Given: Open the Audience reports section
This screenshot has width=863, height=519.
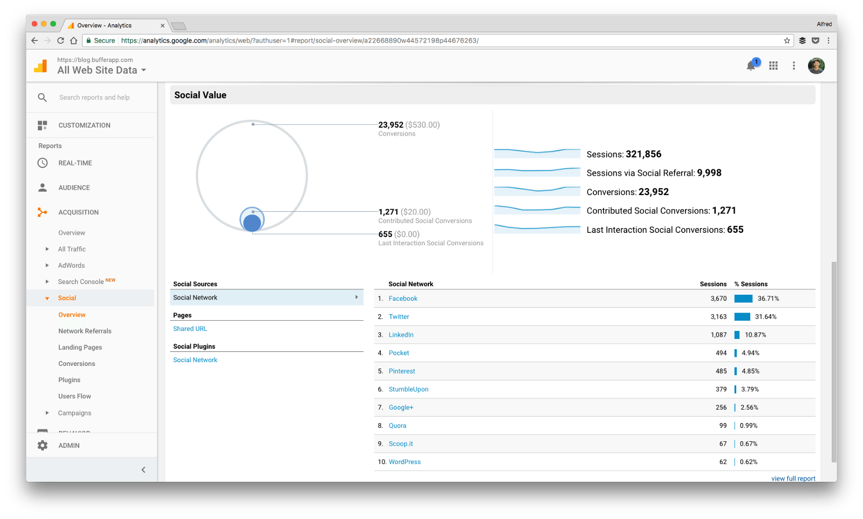Looking at the screenshot, I should tap(74, 188).
